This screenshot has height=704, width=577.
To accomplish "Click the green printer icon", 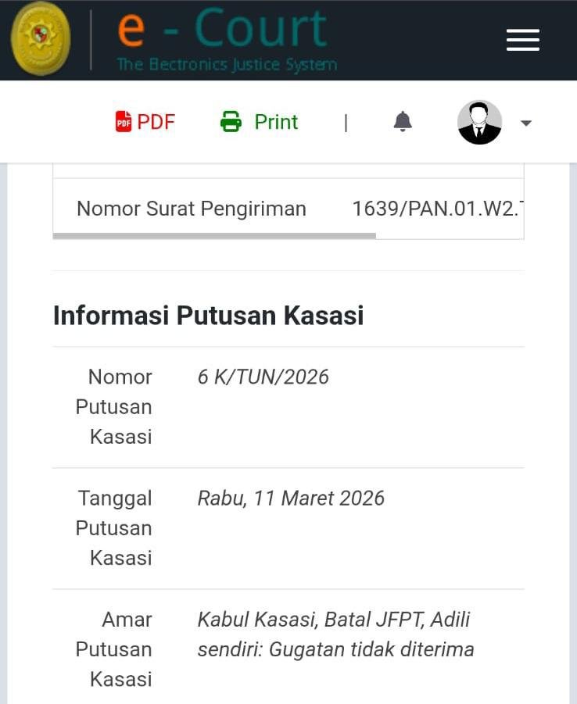I will (x=231, y=122).
